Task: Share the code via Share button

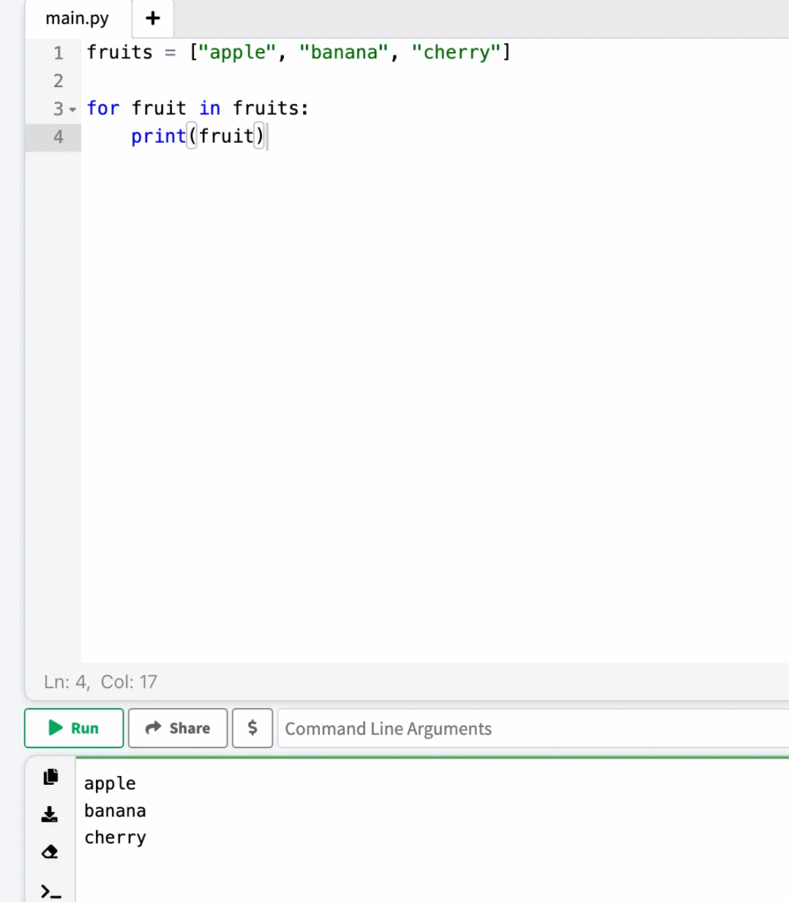Action: [177, 728]
